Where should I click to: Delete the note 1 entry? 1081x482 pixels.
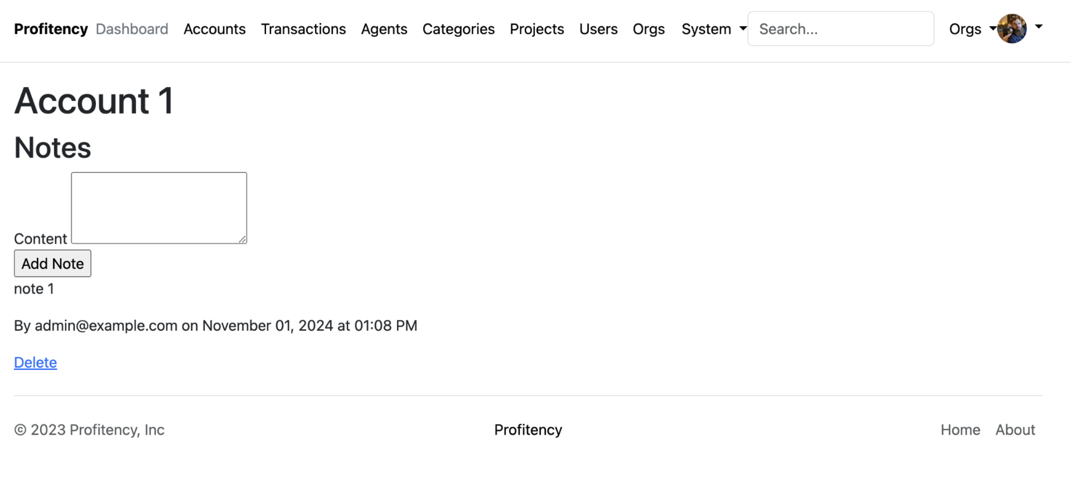click(35, 362)
